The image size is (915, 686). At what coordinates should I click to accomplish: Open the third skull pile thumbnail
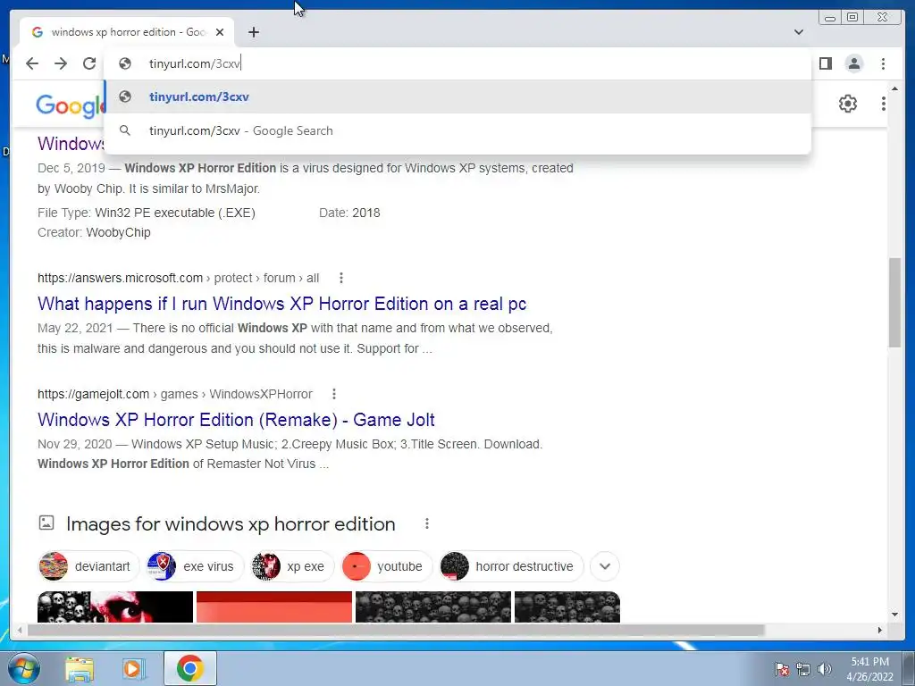[433, 607]
